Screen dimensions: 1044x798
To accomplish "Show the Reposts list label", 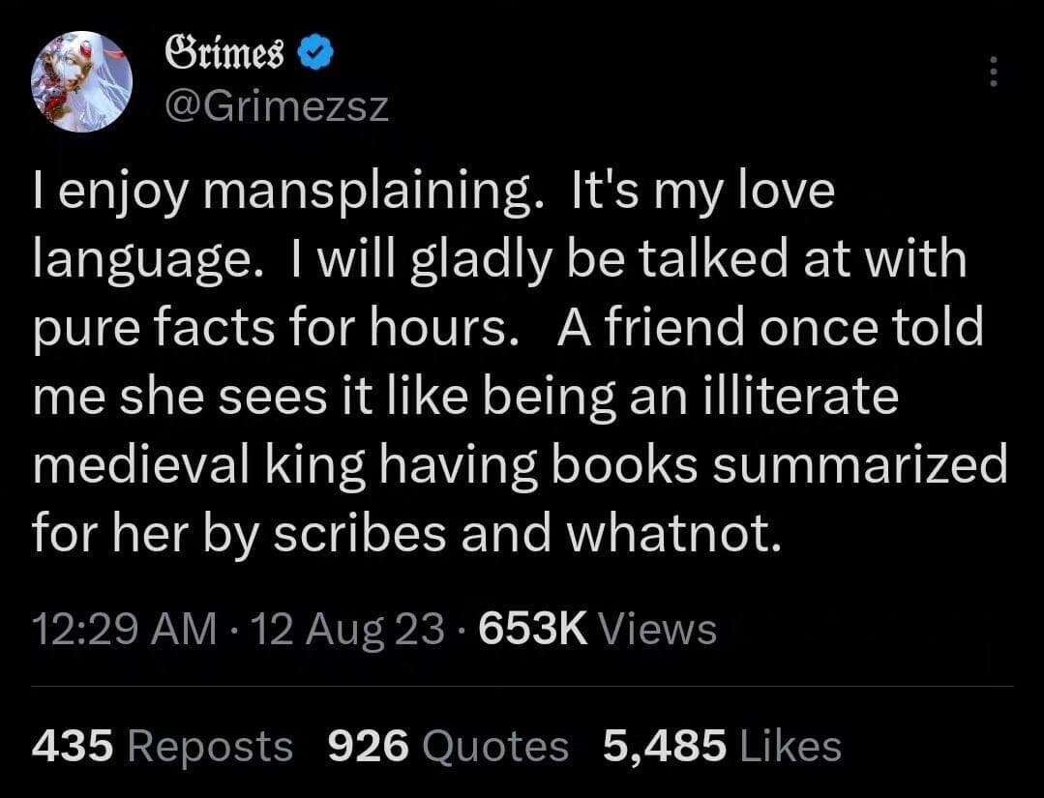I will [210, 747].
